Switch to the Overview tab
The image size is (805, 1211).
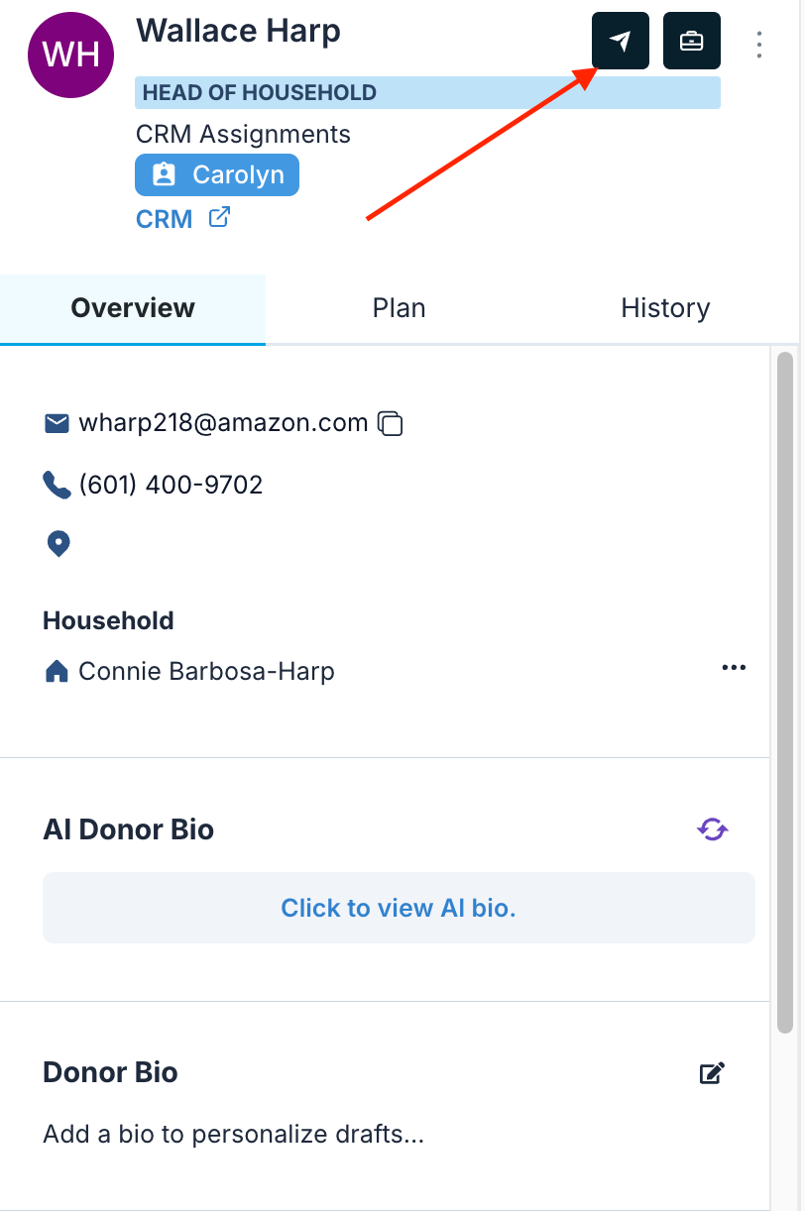[x=133, y=308]
